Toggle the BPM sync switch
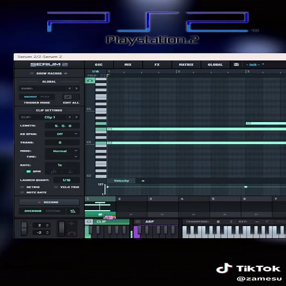 click(x=29, y=172)
